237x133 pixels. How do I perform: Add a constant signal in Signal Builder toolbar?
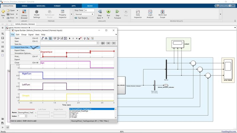[x=43, y=38]
